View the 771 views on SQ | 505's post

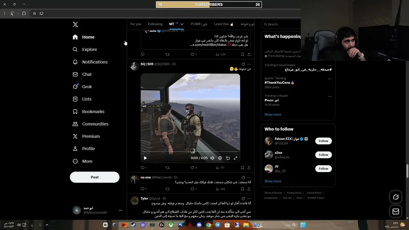[x=220, y=168]
